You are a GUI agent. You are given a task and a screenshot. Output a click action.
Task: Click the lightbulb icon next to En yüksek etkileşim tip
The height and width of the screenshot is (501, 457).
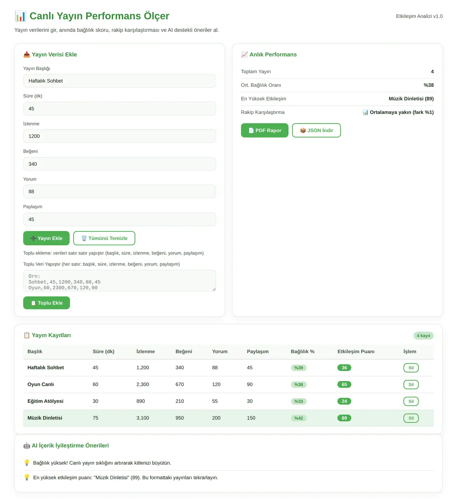27,477
